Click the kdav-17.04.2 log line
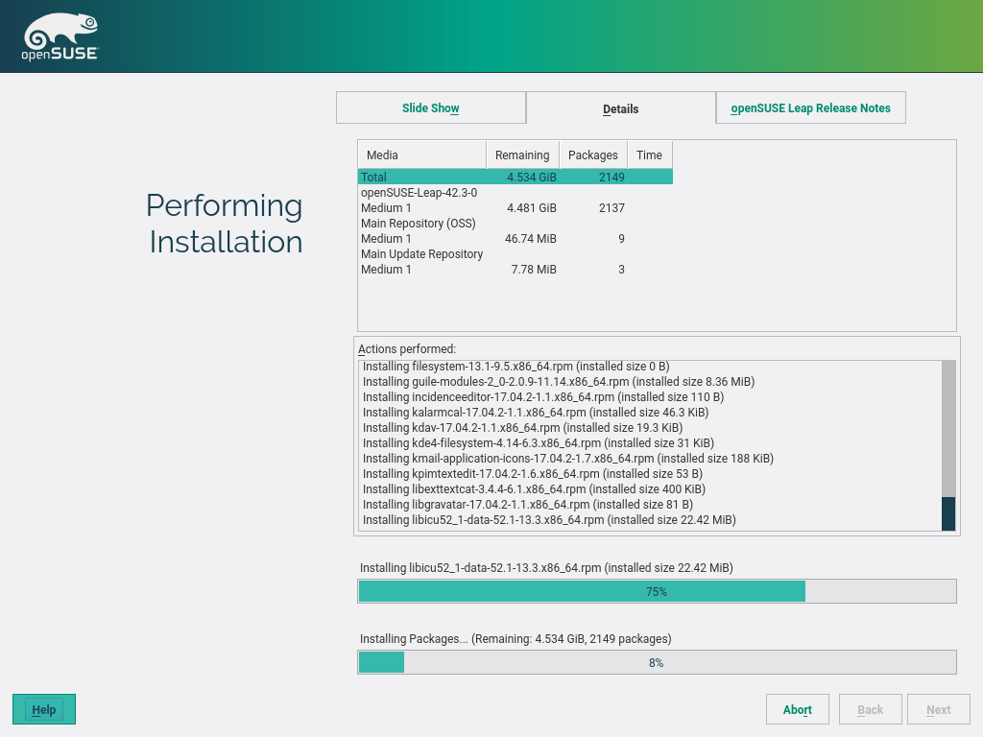Screen dimensions: 983x737 (522, 427)
